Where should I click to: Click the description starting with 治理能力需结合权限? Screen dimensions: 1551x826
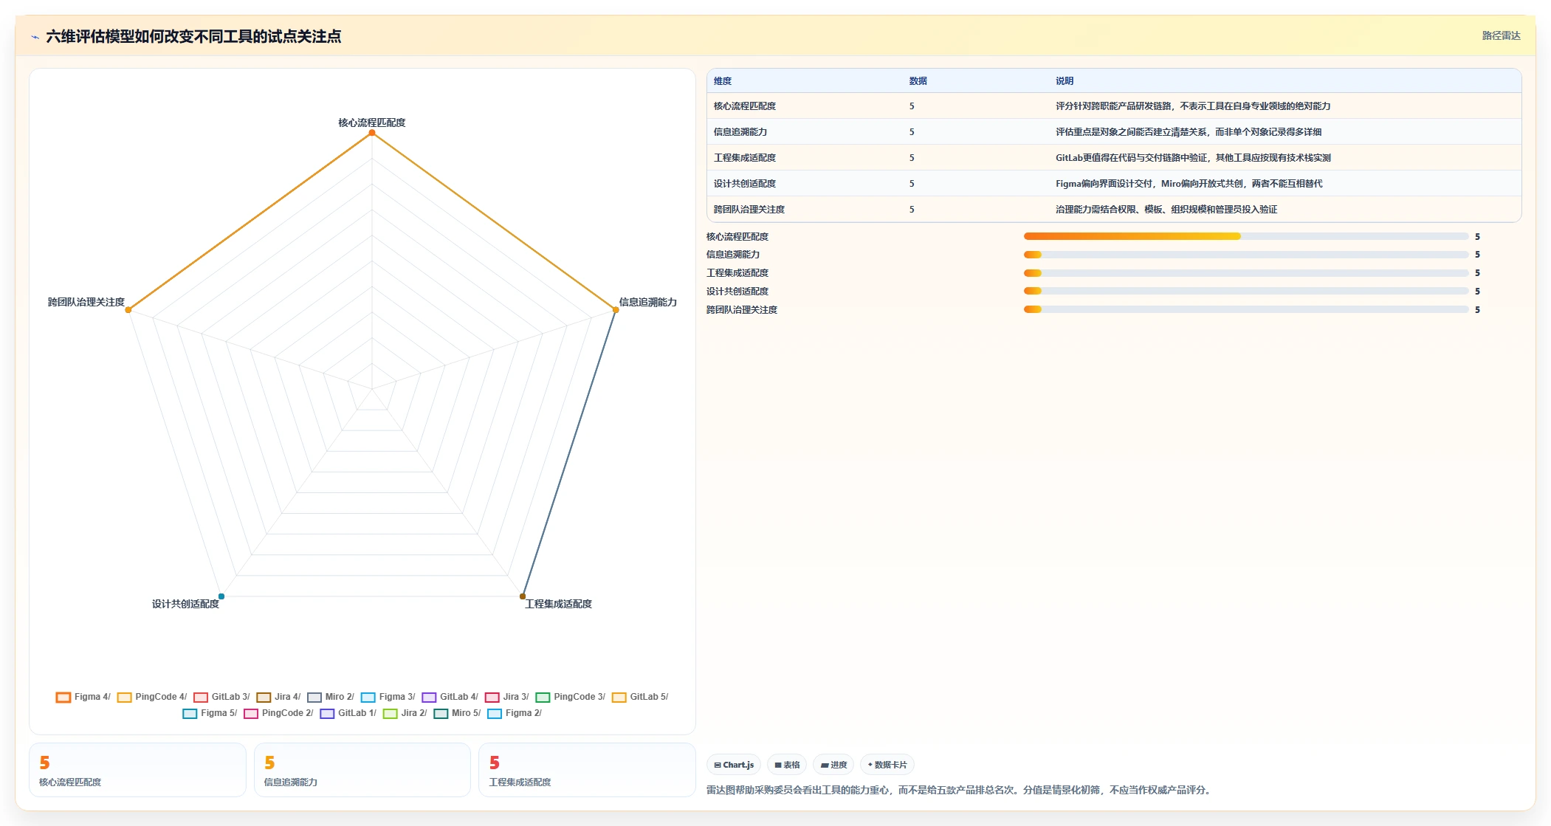pyautogui.click(x=1166, y=210)
